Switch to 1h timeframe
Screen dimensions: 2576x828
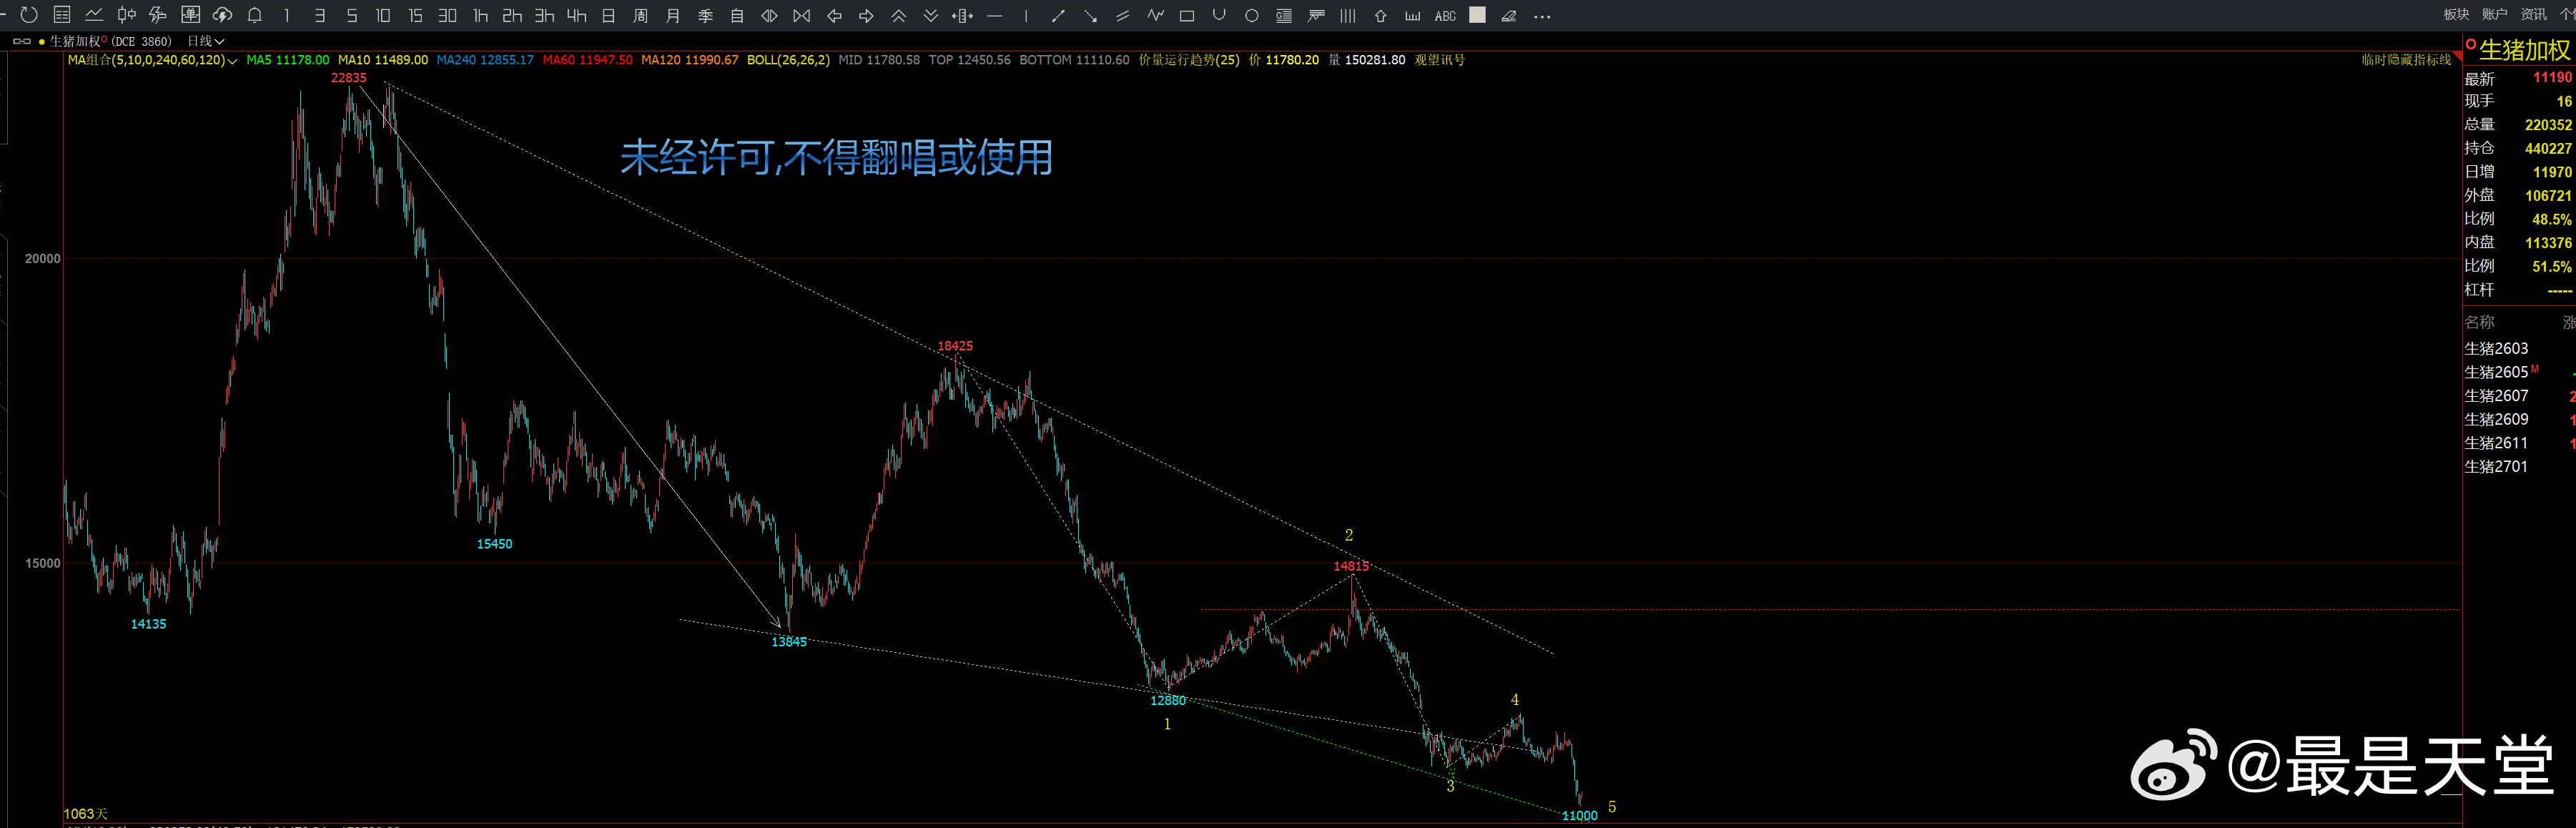[x=480, y=16]
